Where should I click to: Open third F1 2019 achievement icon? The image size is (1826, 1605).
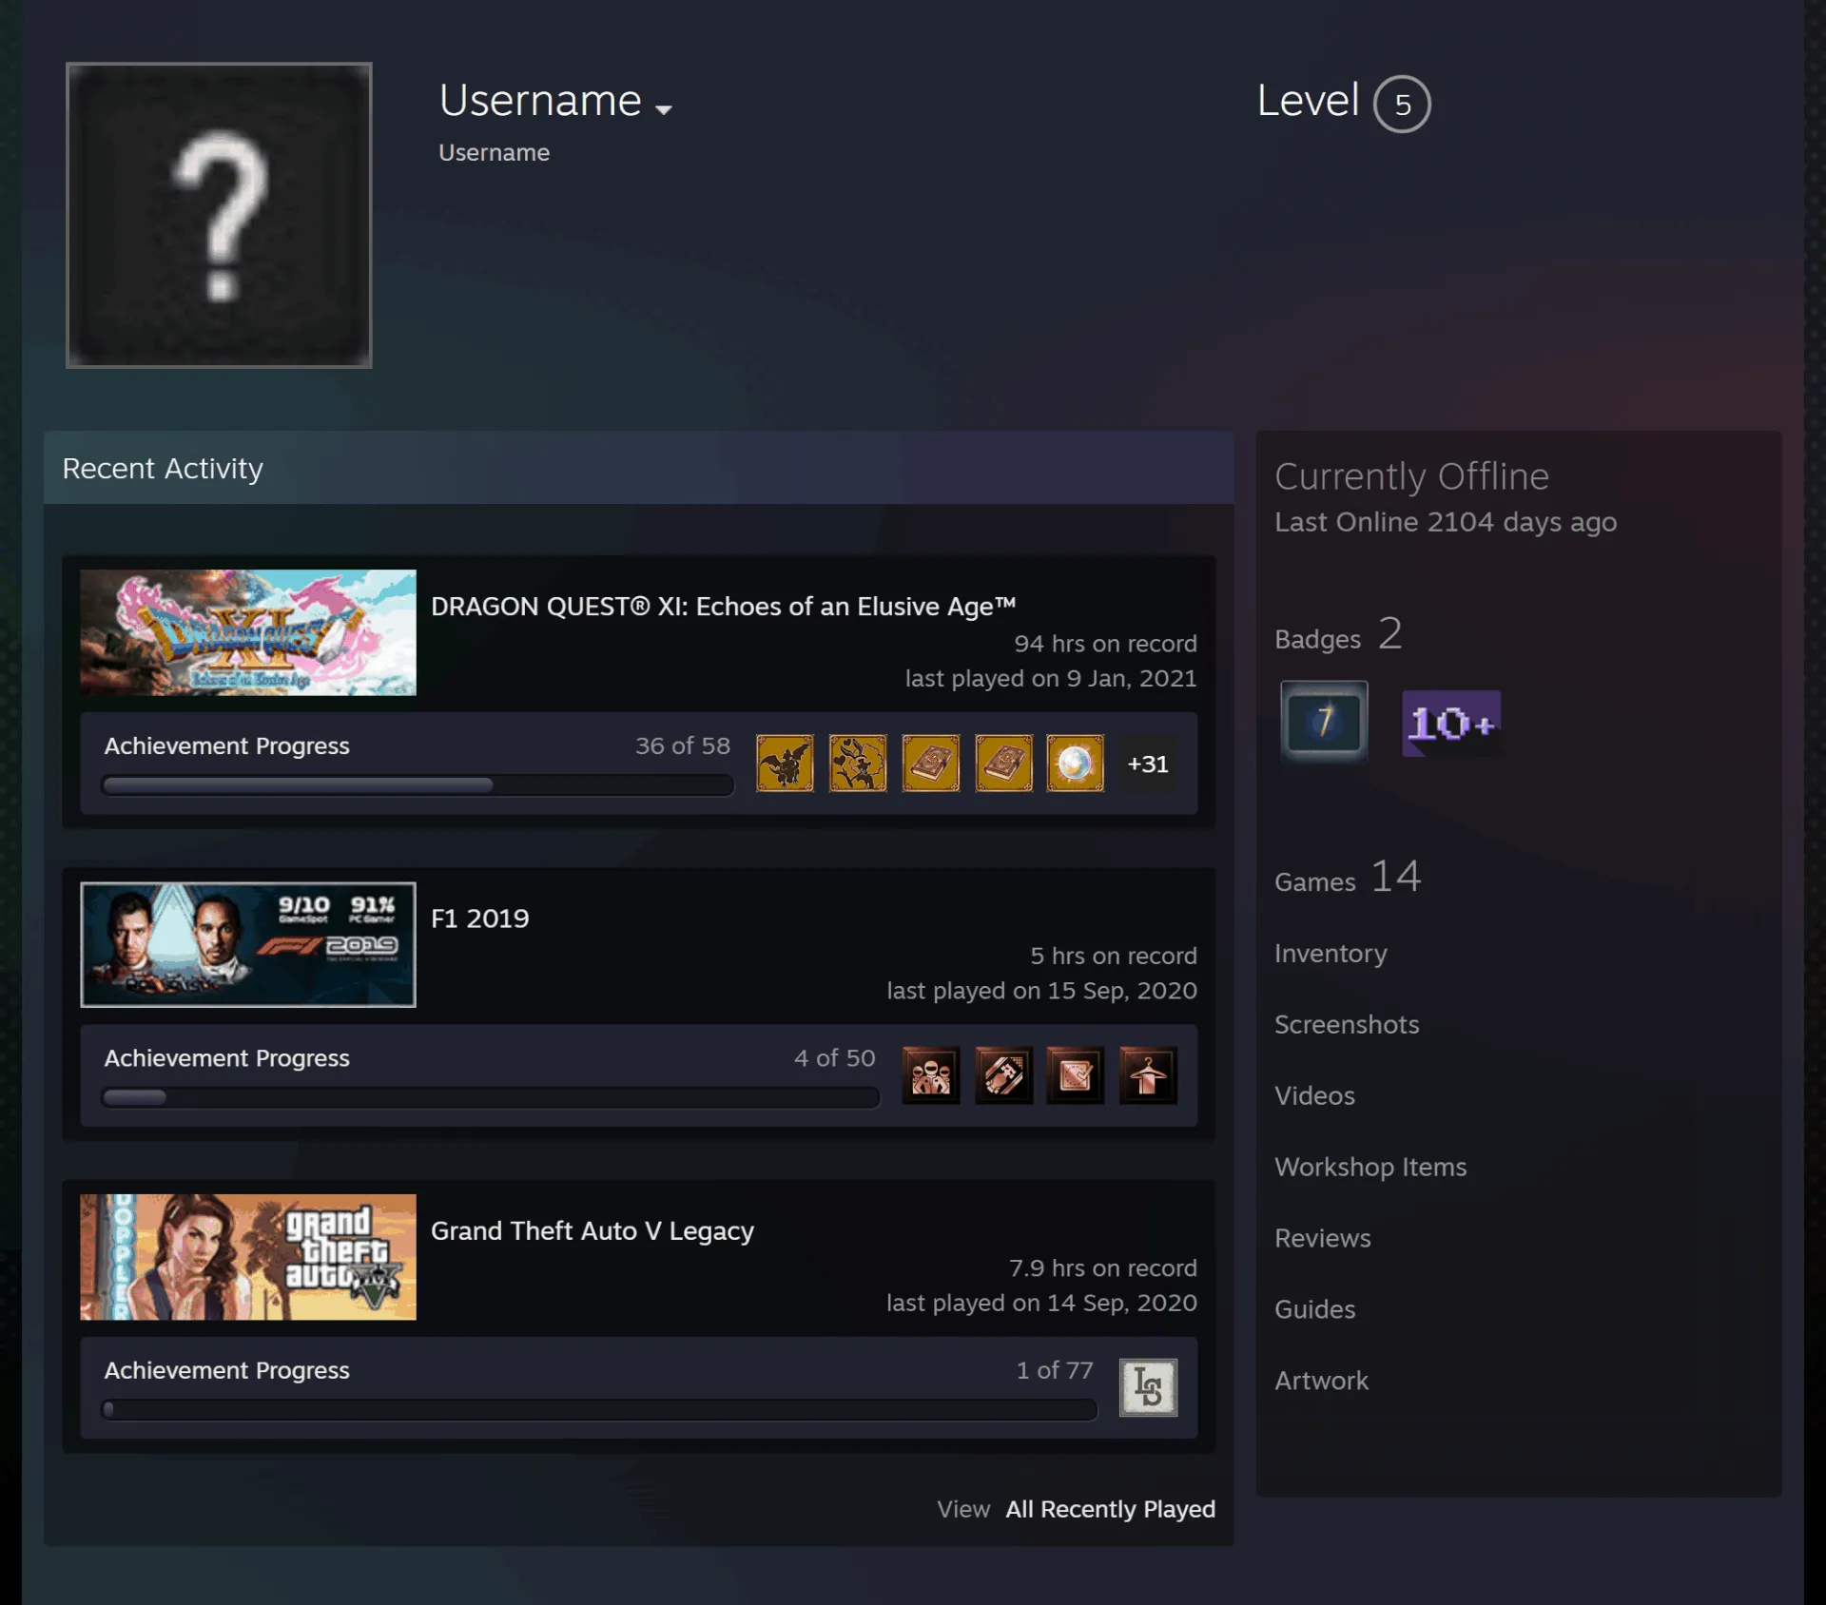click(x=1076, y=1075)
